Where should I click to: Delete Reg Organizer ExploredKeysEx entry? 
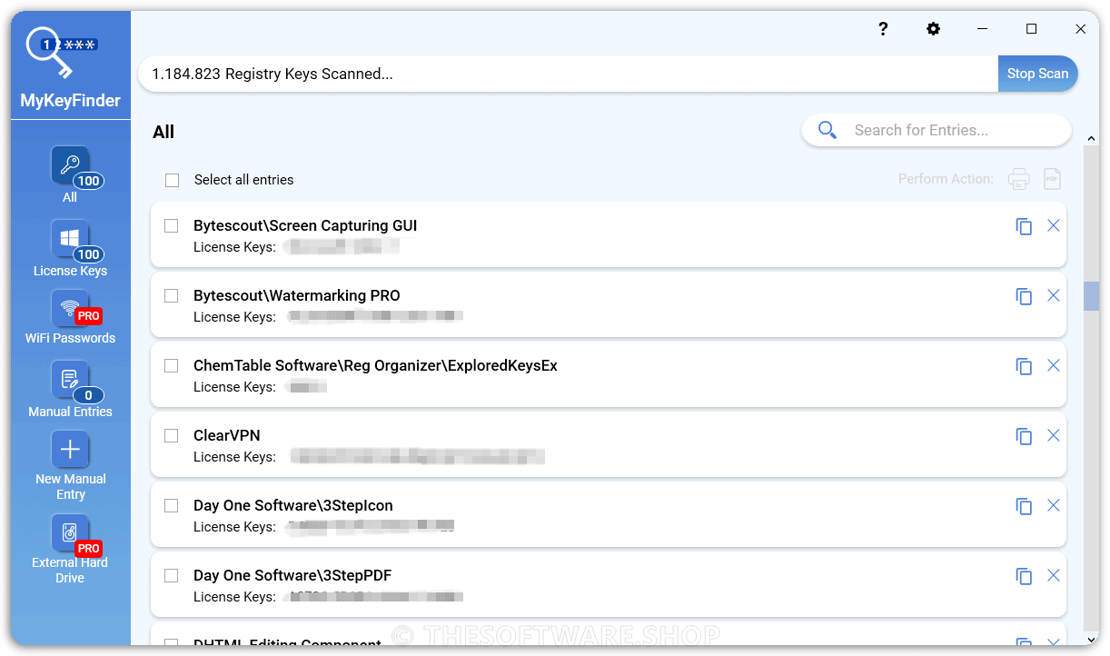(x=1054, y=365)
